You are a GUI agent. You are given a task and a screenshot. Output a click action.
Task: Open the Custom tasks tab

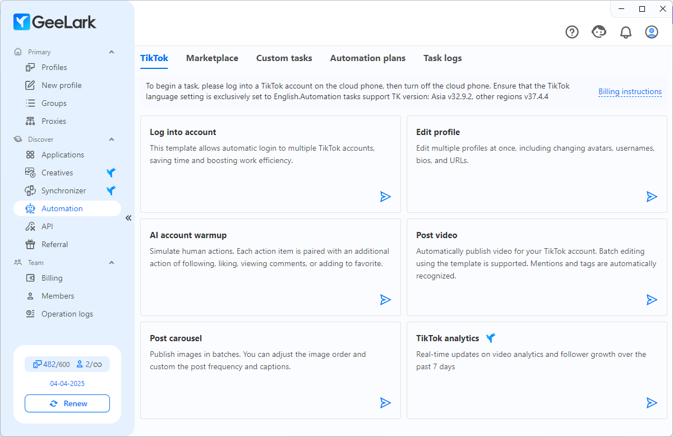click(284, 58)
